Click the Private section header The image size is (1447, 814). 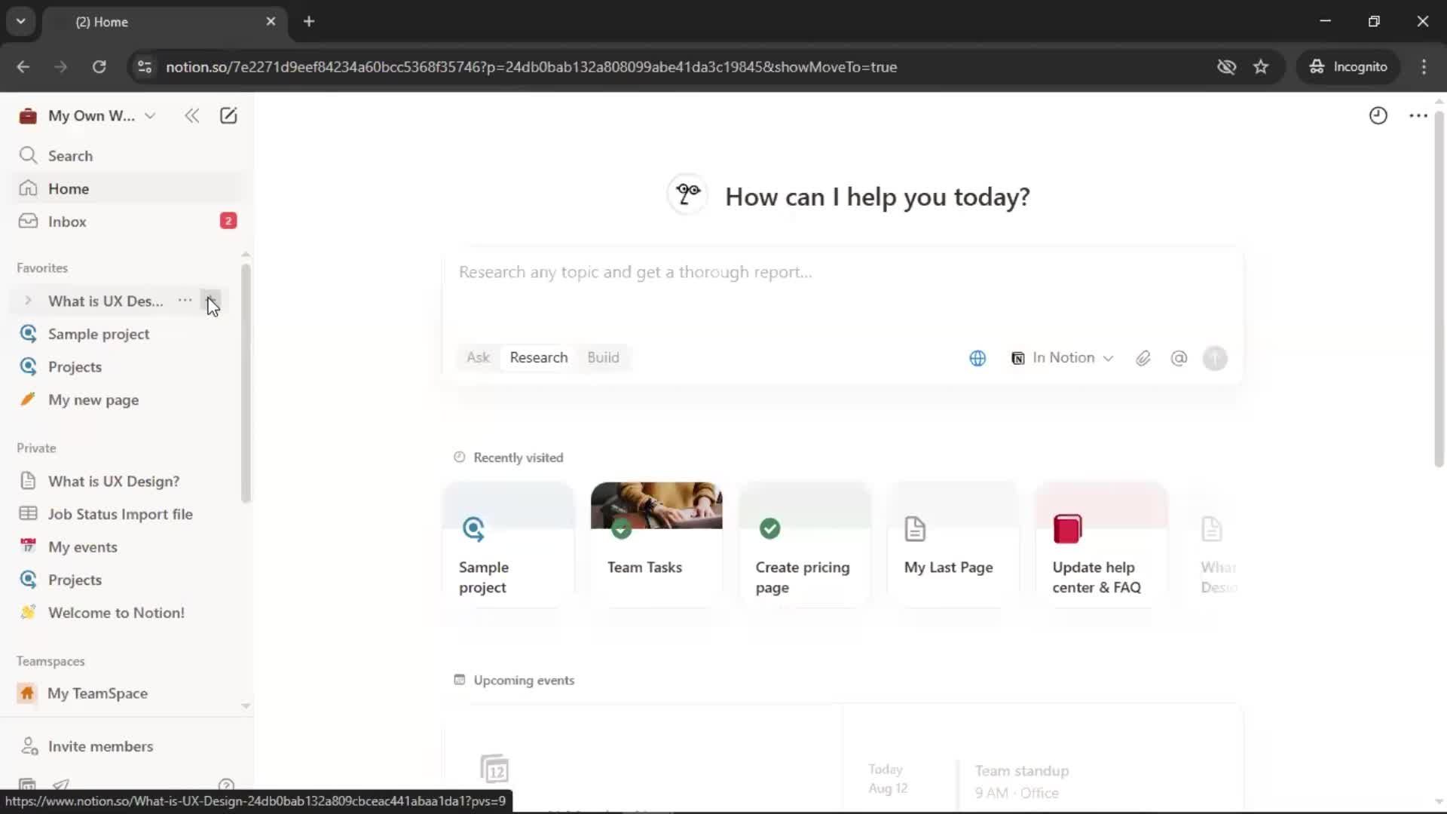pos(36,448)
